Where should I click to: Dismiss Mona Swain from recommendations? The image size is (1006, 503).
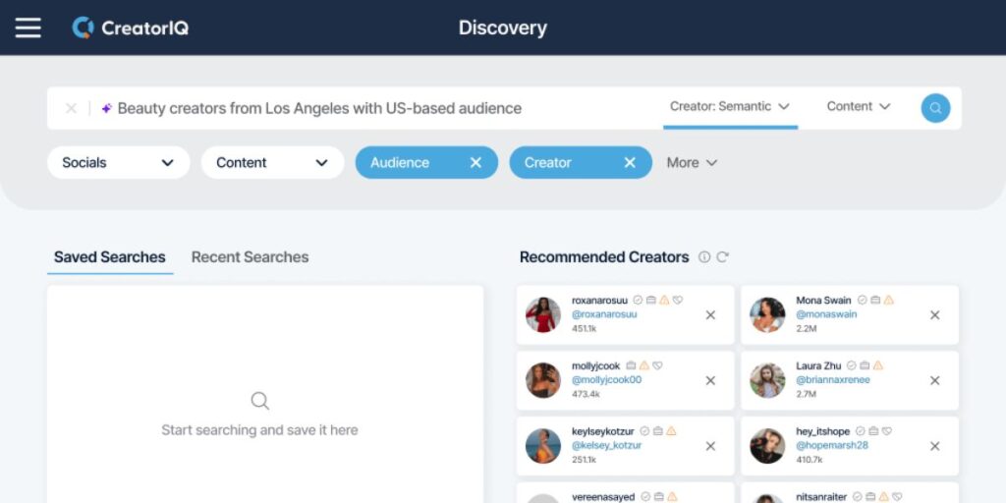tap(934, 315)
